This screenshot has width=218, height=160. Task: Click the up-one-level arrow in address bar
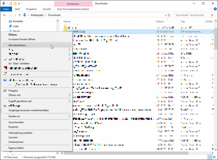click(19, 15)
